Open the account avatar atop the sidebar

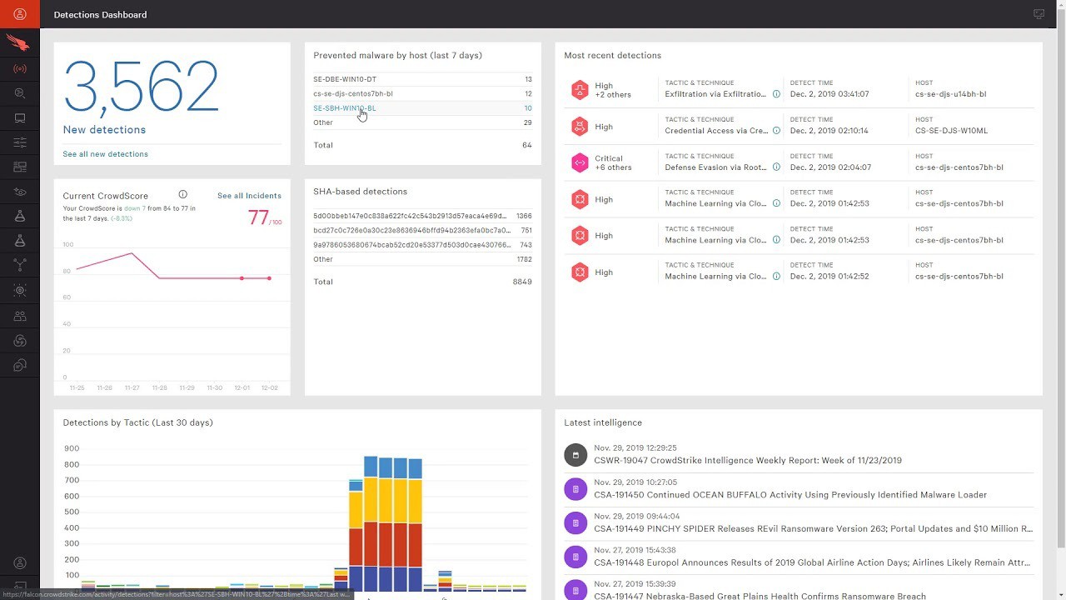(20, 14)
